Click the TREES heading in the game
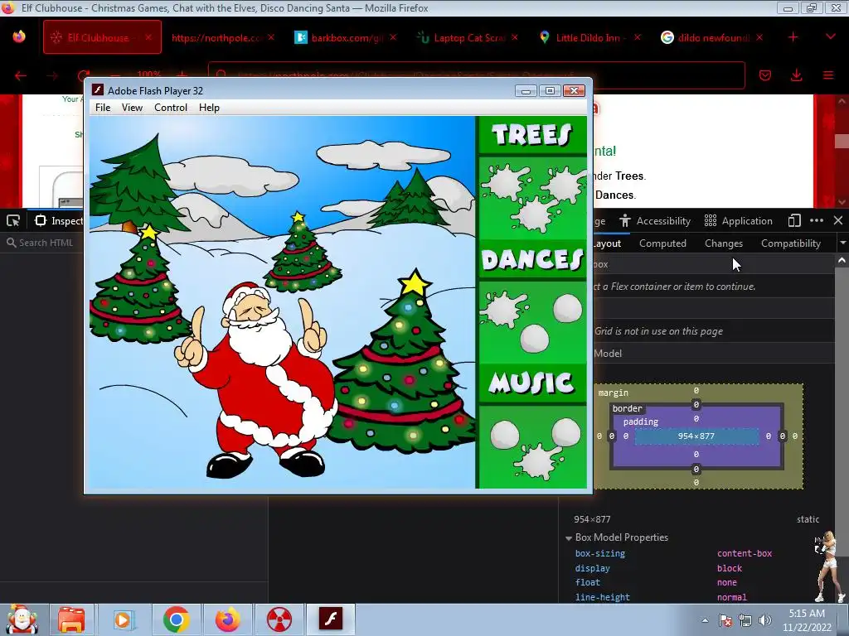The width and height of the screenshot is (849, 636). 531,134
